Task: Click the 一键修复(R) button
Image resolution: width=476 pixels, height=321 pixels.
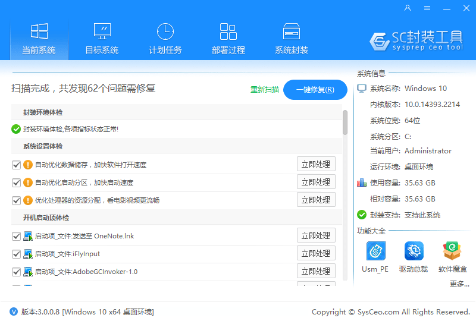Action: coord(315,90)
